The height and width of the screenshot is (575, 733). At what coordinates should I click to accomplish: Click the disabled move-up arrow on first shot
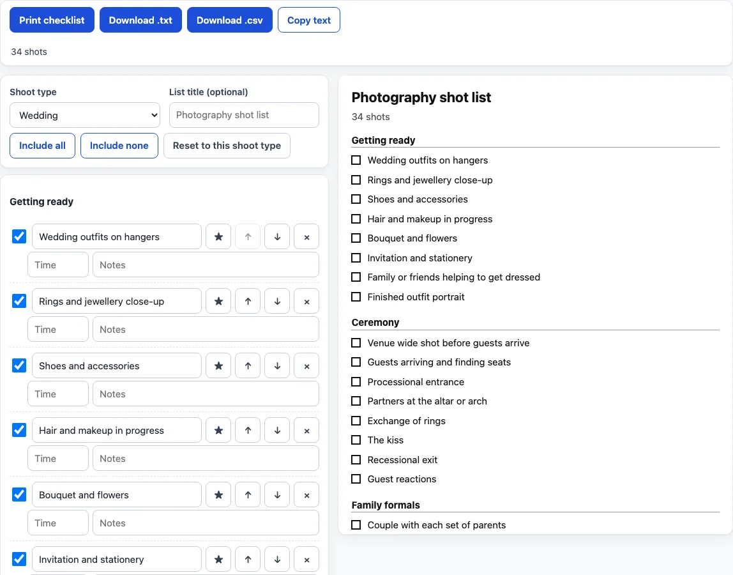click(248, 237)
